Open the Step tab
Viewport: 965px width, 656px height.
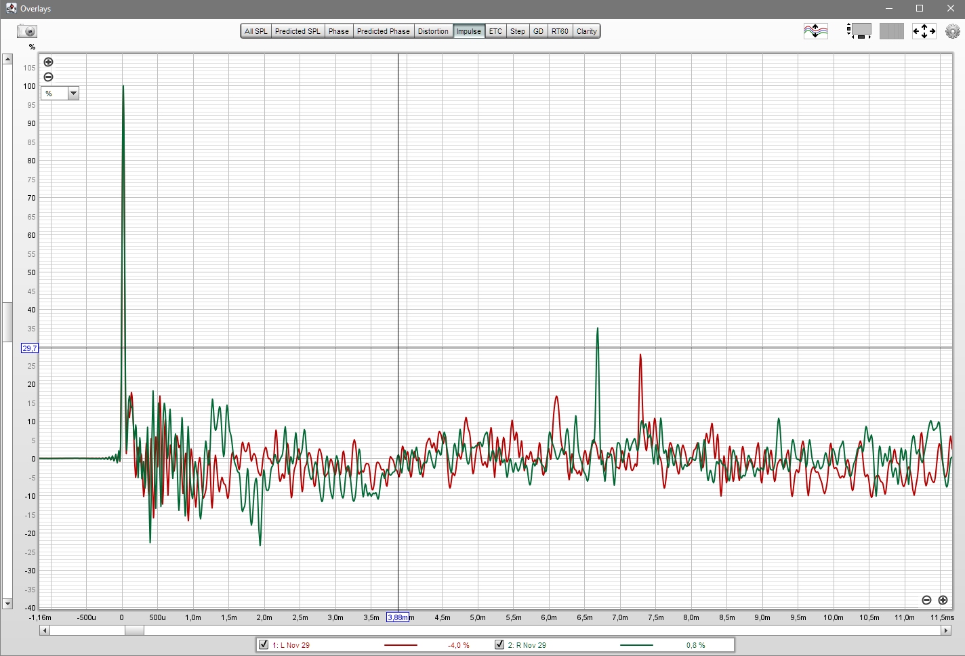pos(518,31)
